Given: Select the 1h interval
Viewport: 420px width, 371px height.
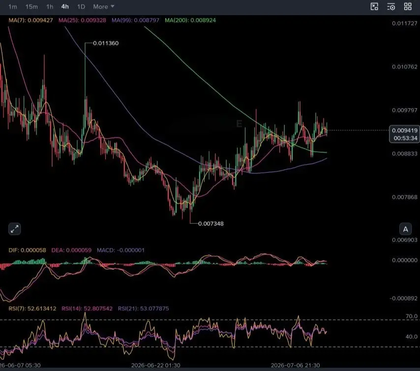Looking at the screenshot, I should pos(50,7).
